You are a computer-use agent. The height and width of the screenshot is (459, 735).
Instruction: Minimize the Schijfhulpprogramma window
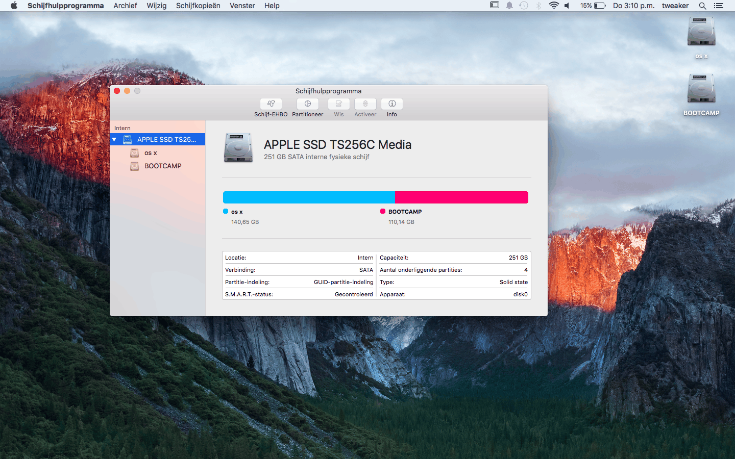click(127, 91)
